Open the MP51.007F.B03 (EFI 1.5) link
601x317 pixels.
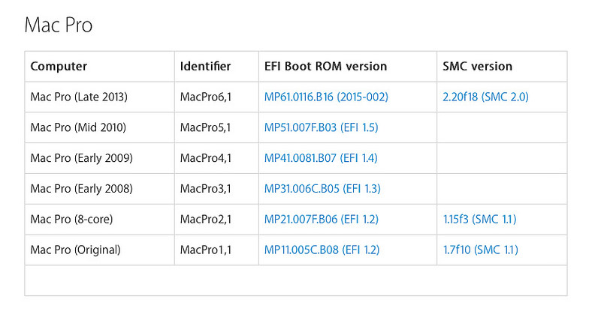click(x=321, y=127)
